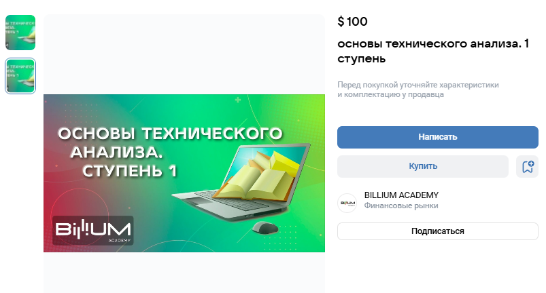Select the second highlighted product thumbnail

pyautogui.click(x=20, y=76)
